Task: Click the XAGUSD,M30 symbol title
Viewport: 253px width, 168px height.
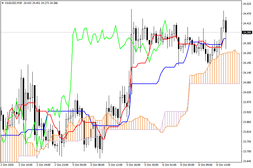Action: [14, 3]
